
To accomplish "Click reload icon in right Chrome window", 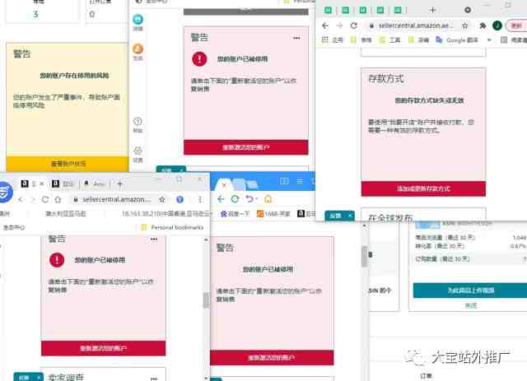I will point(353,26).
